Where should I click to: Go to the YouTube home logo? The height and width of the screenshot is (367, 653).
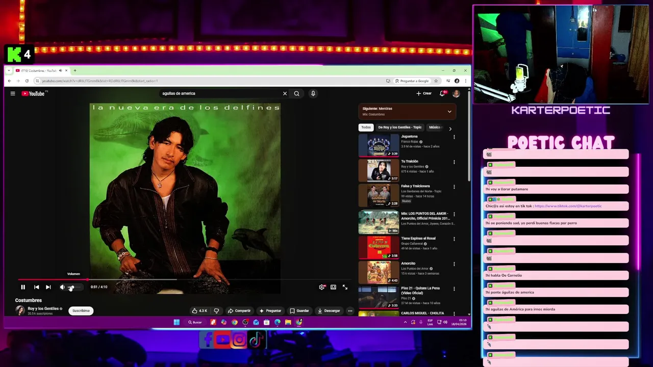[34, 93]
